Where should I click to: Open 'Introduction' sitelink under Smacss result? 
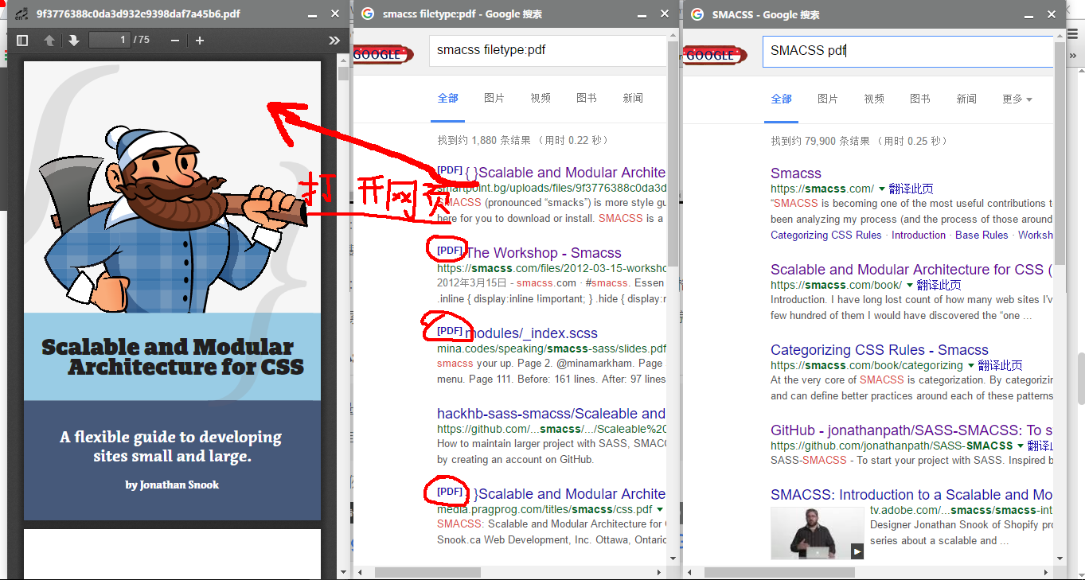point(919,235)
